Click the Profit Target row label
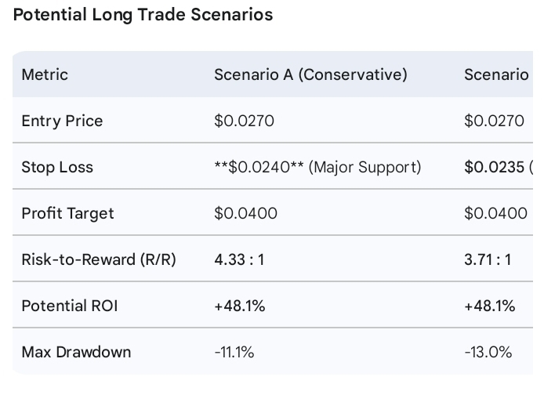The width and height of the screenshot is (544, 395). pos(67,213)
